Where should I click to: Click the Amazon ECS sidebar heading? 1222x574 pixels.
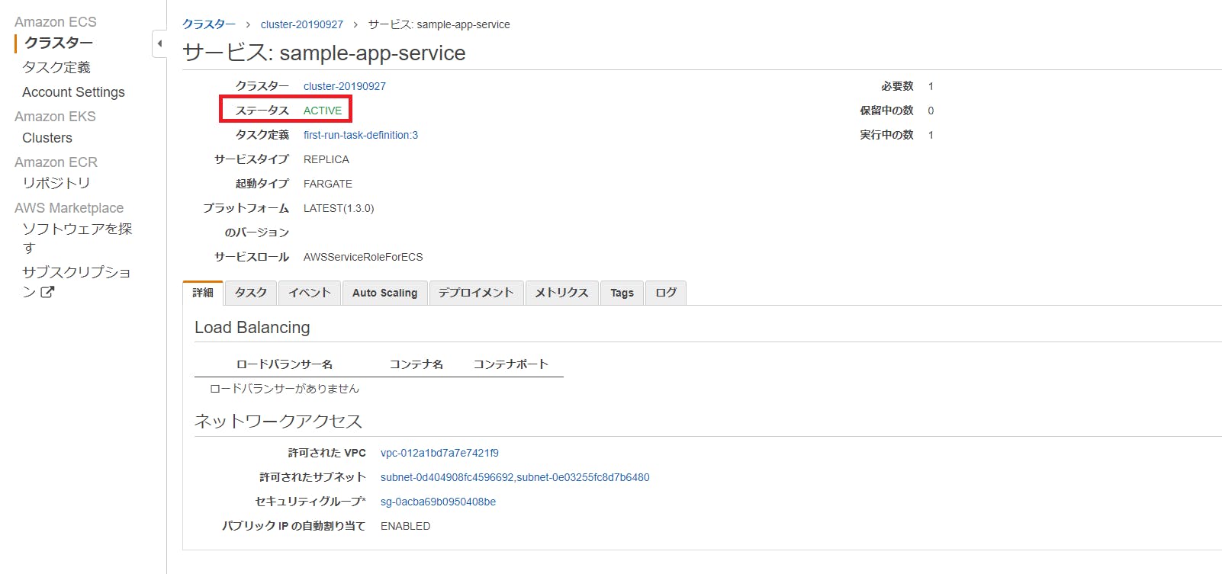point(56,22)
